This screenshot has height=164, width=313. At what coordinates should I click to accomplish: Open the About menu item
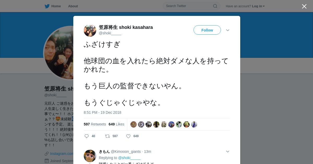(73, 6)
